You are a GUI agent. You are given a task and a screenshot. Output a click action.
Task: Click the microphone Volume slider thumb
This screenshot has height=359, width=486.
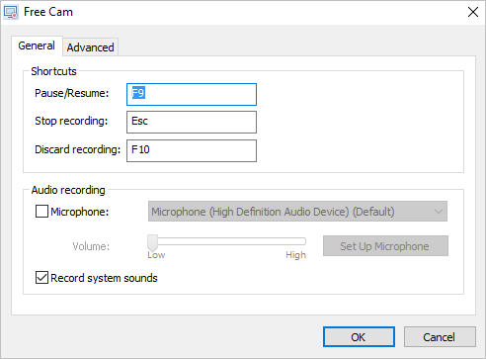152,243
